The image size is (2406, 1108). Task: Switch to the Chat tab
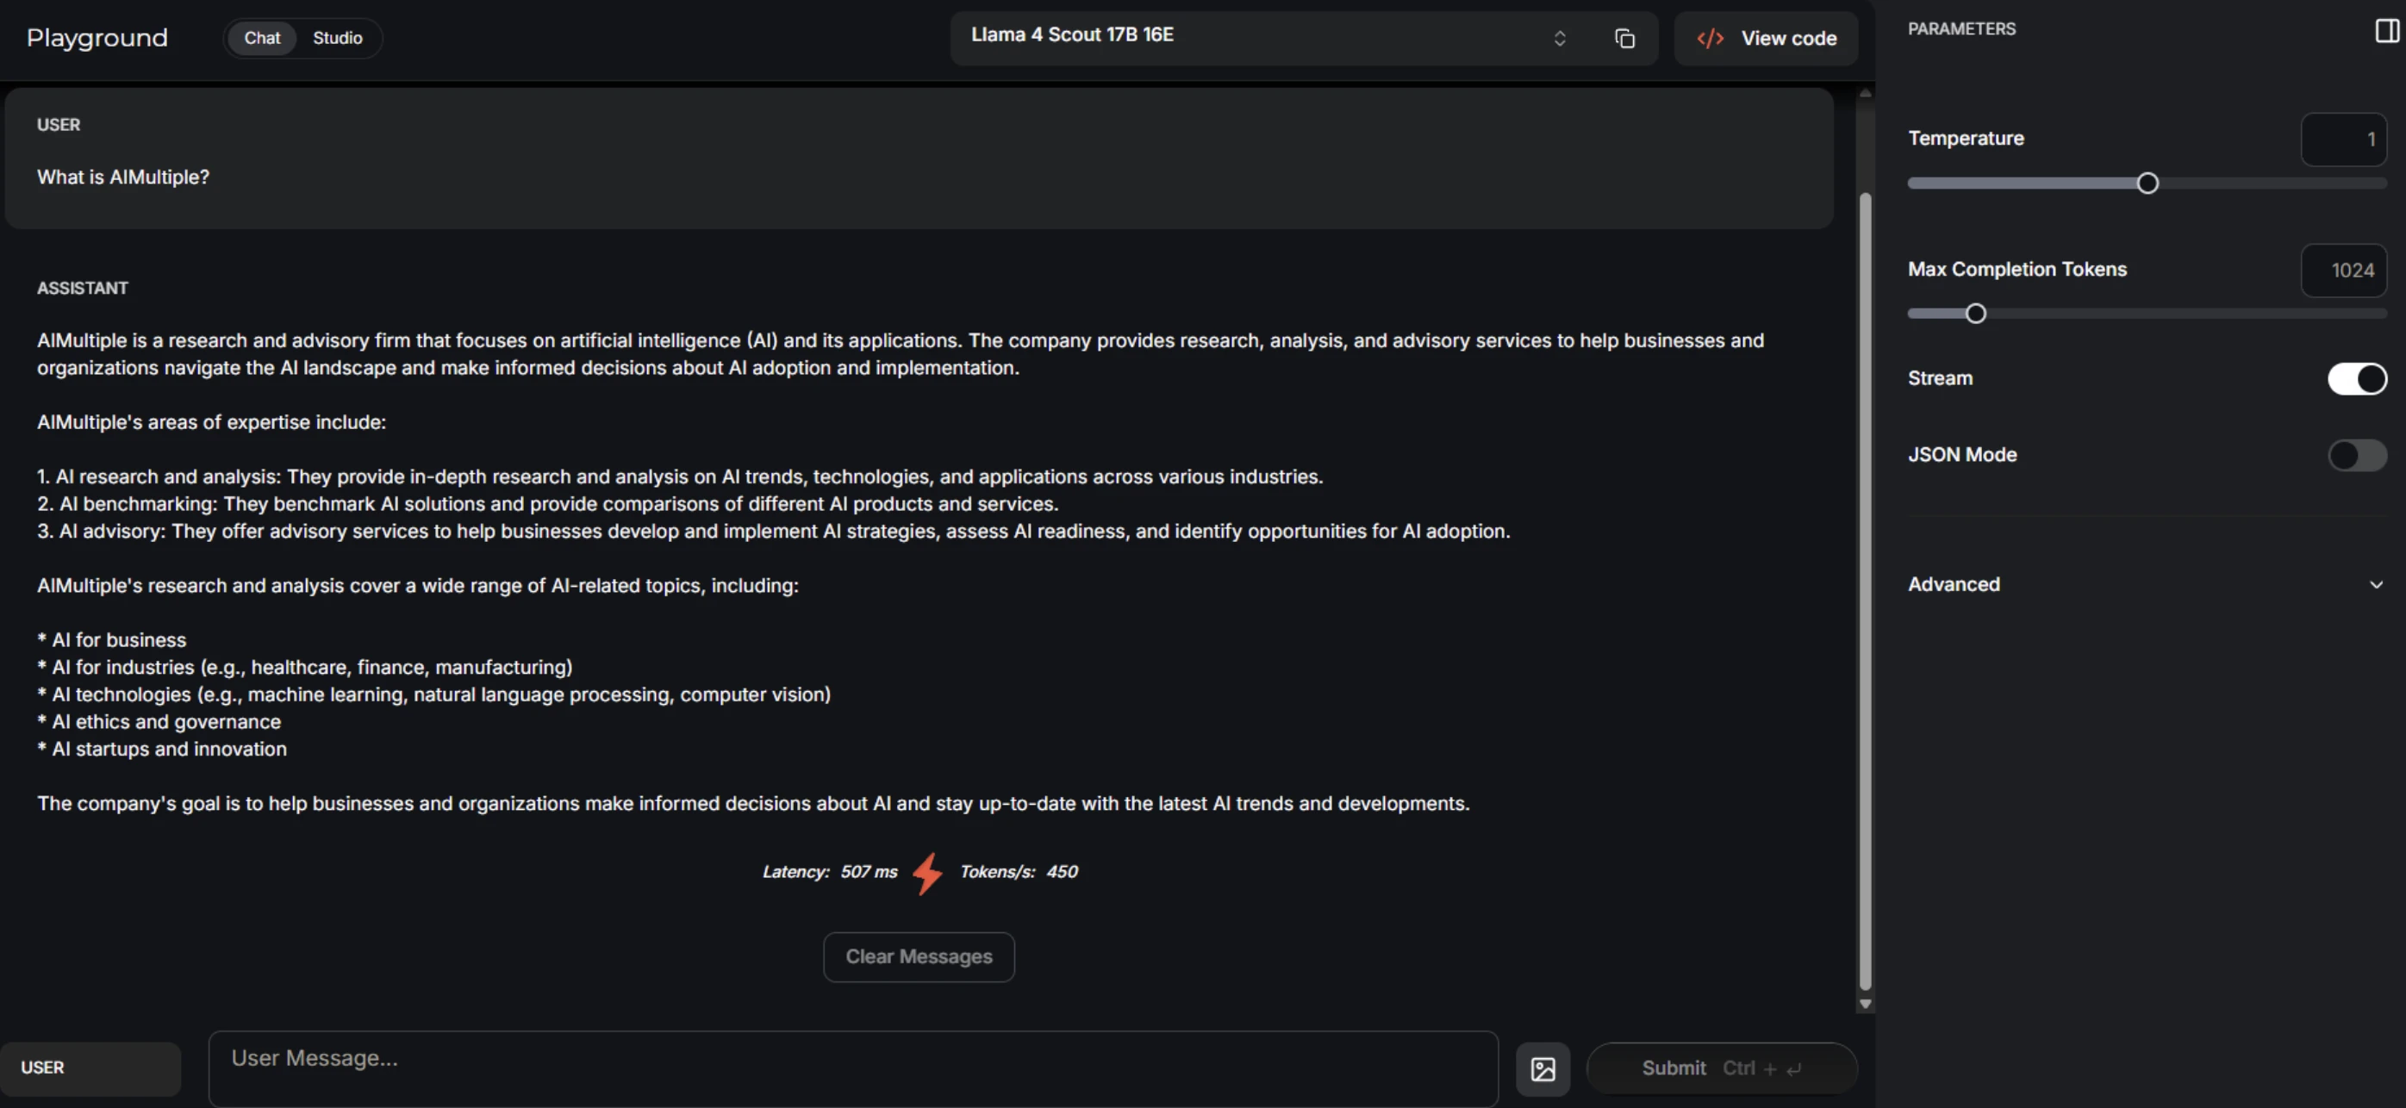pos(263,38)
